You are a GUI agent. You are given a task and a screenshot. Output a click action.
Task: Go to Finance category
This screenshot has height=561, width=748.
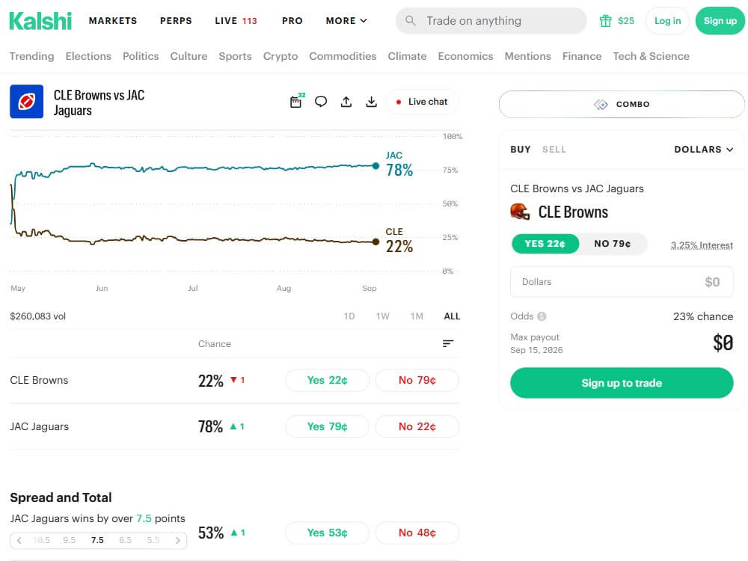point(582,56)
